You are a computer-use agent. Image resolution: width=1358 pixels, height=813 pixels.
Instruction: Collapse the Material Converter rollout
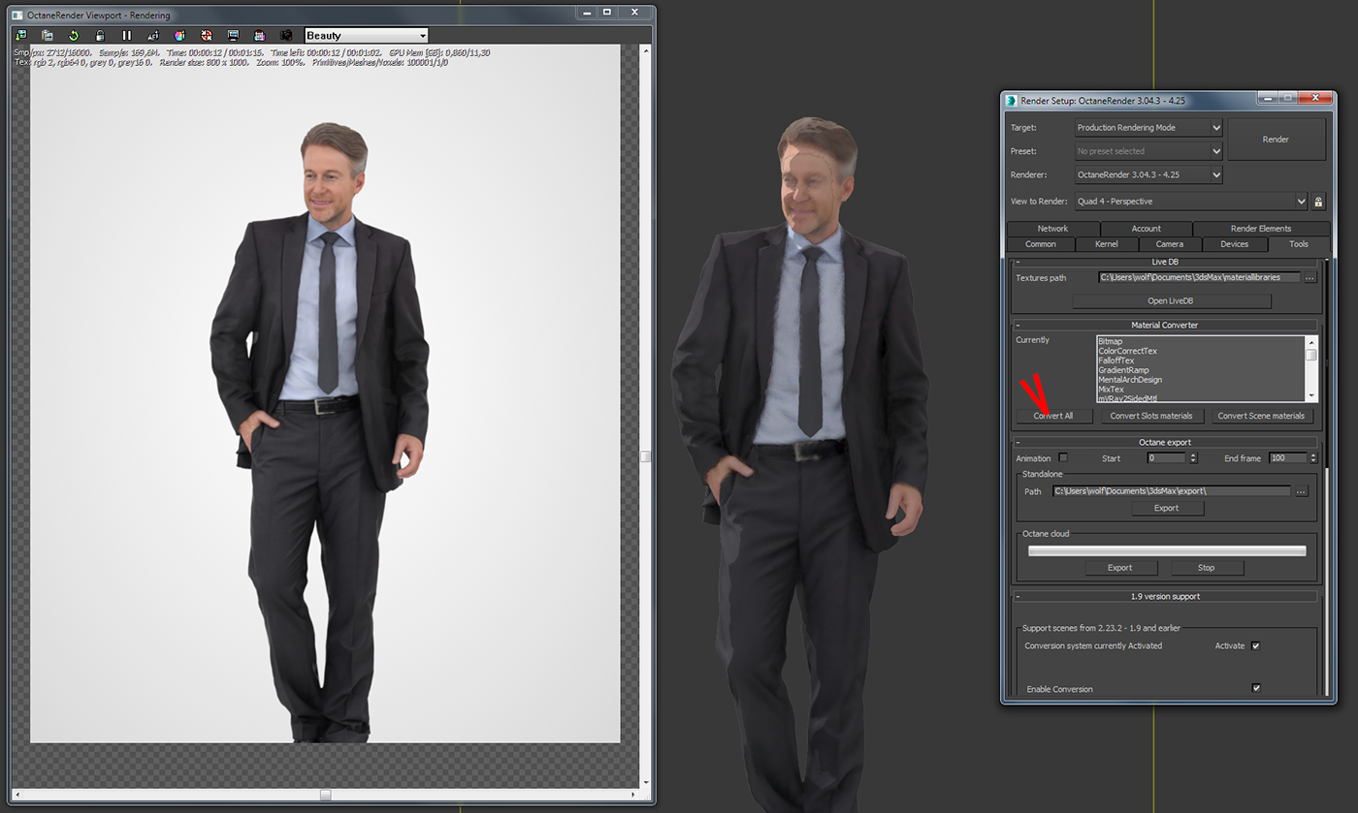(x=1164, y=325)
